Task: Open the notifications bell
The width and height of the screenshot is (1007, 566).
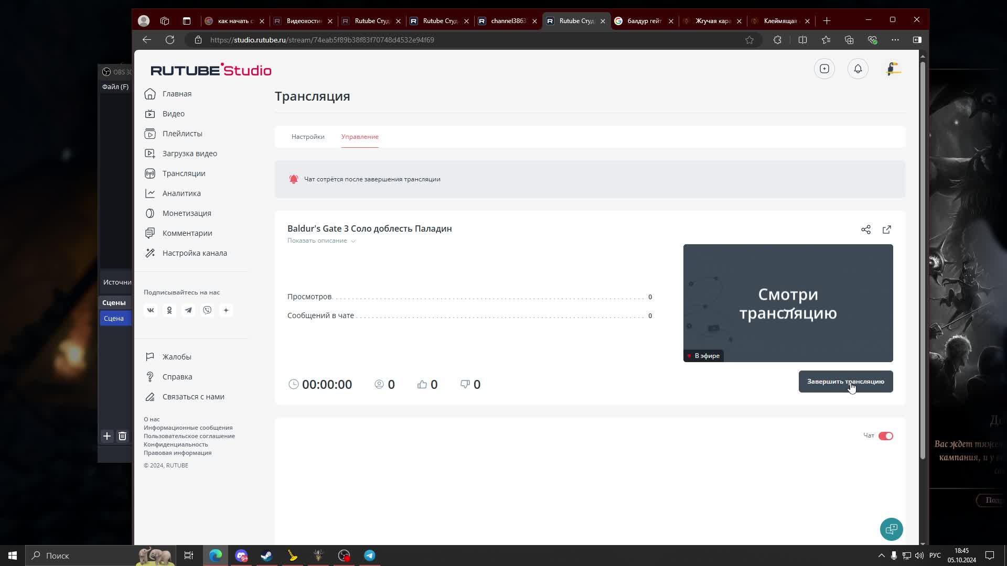Action: click(x=858, y=69)
